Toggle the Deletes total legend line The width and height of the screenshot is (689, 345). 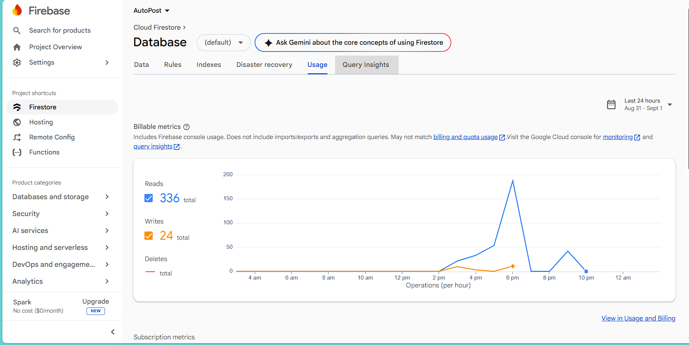[x=150, y=272]
